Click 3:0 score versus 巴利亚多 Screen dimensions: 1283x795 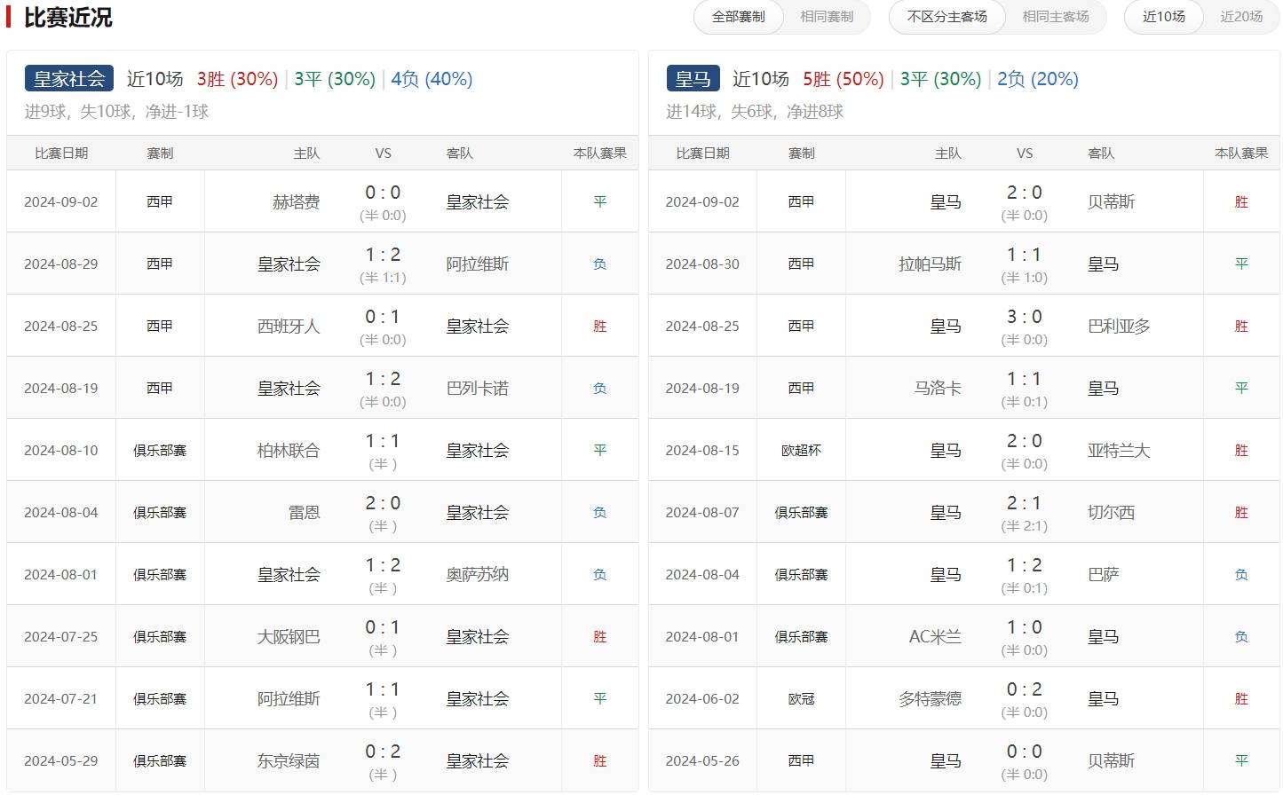(1025, 317)
